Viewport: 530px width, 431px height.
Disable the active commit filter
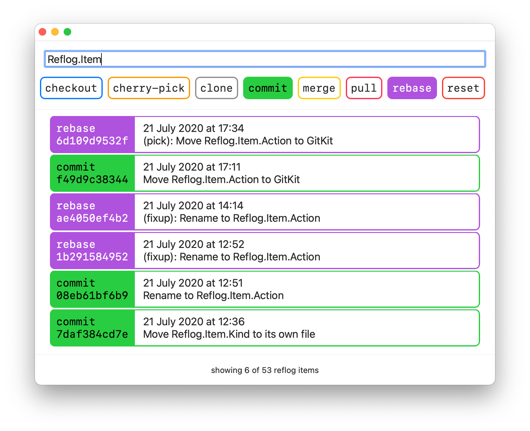[267, 88]
